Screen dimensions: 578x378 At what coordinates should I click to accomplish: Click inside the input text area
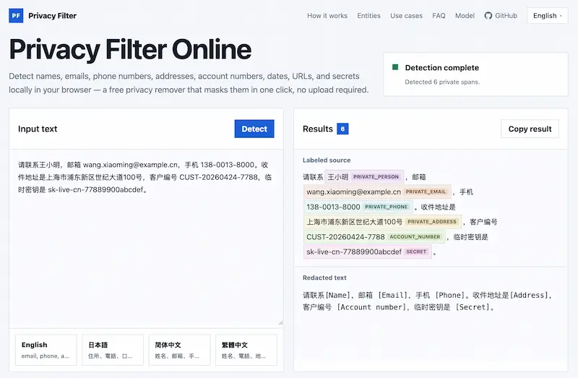click(147, 239)
